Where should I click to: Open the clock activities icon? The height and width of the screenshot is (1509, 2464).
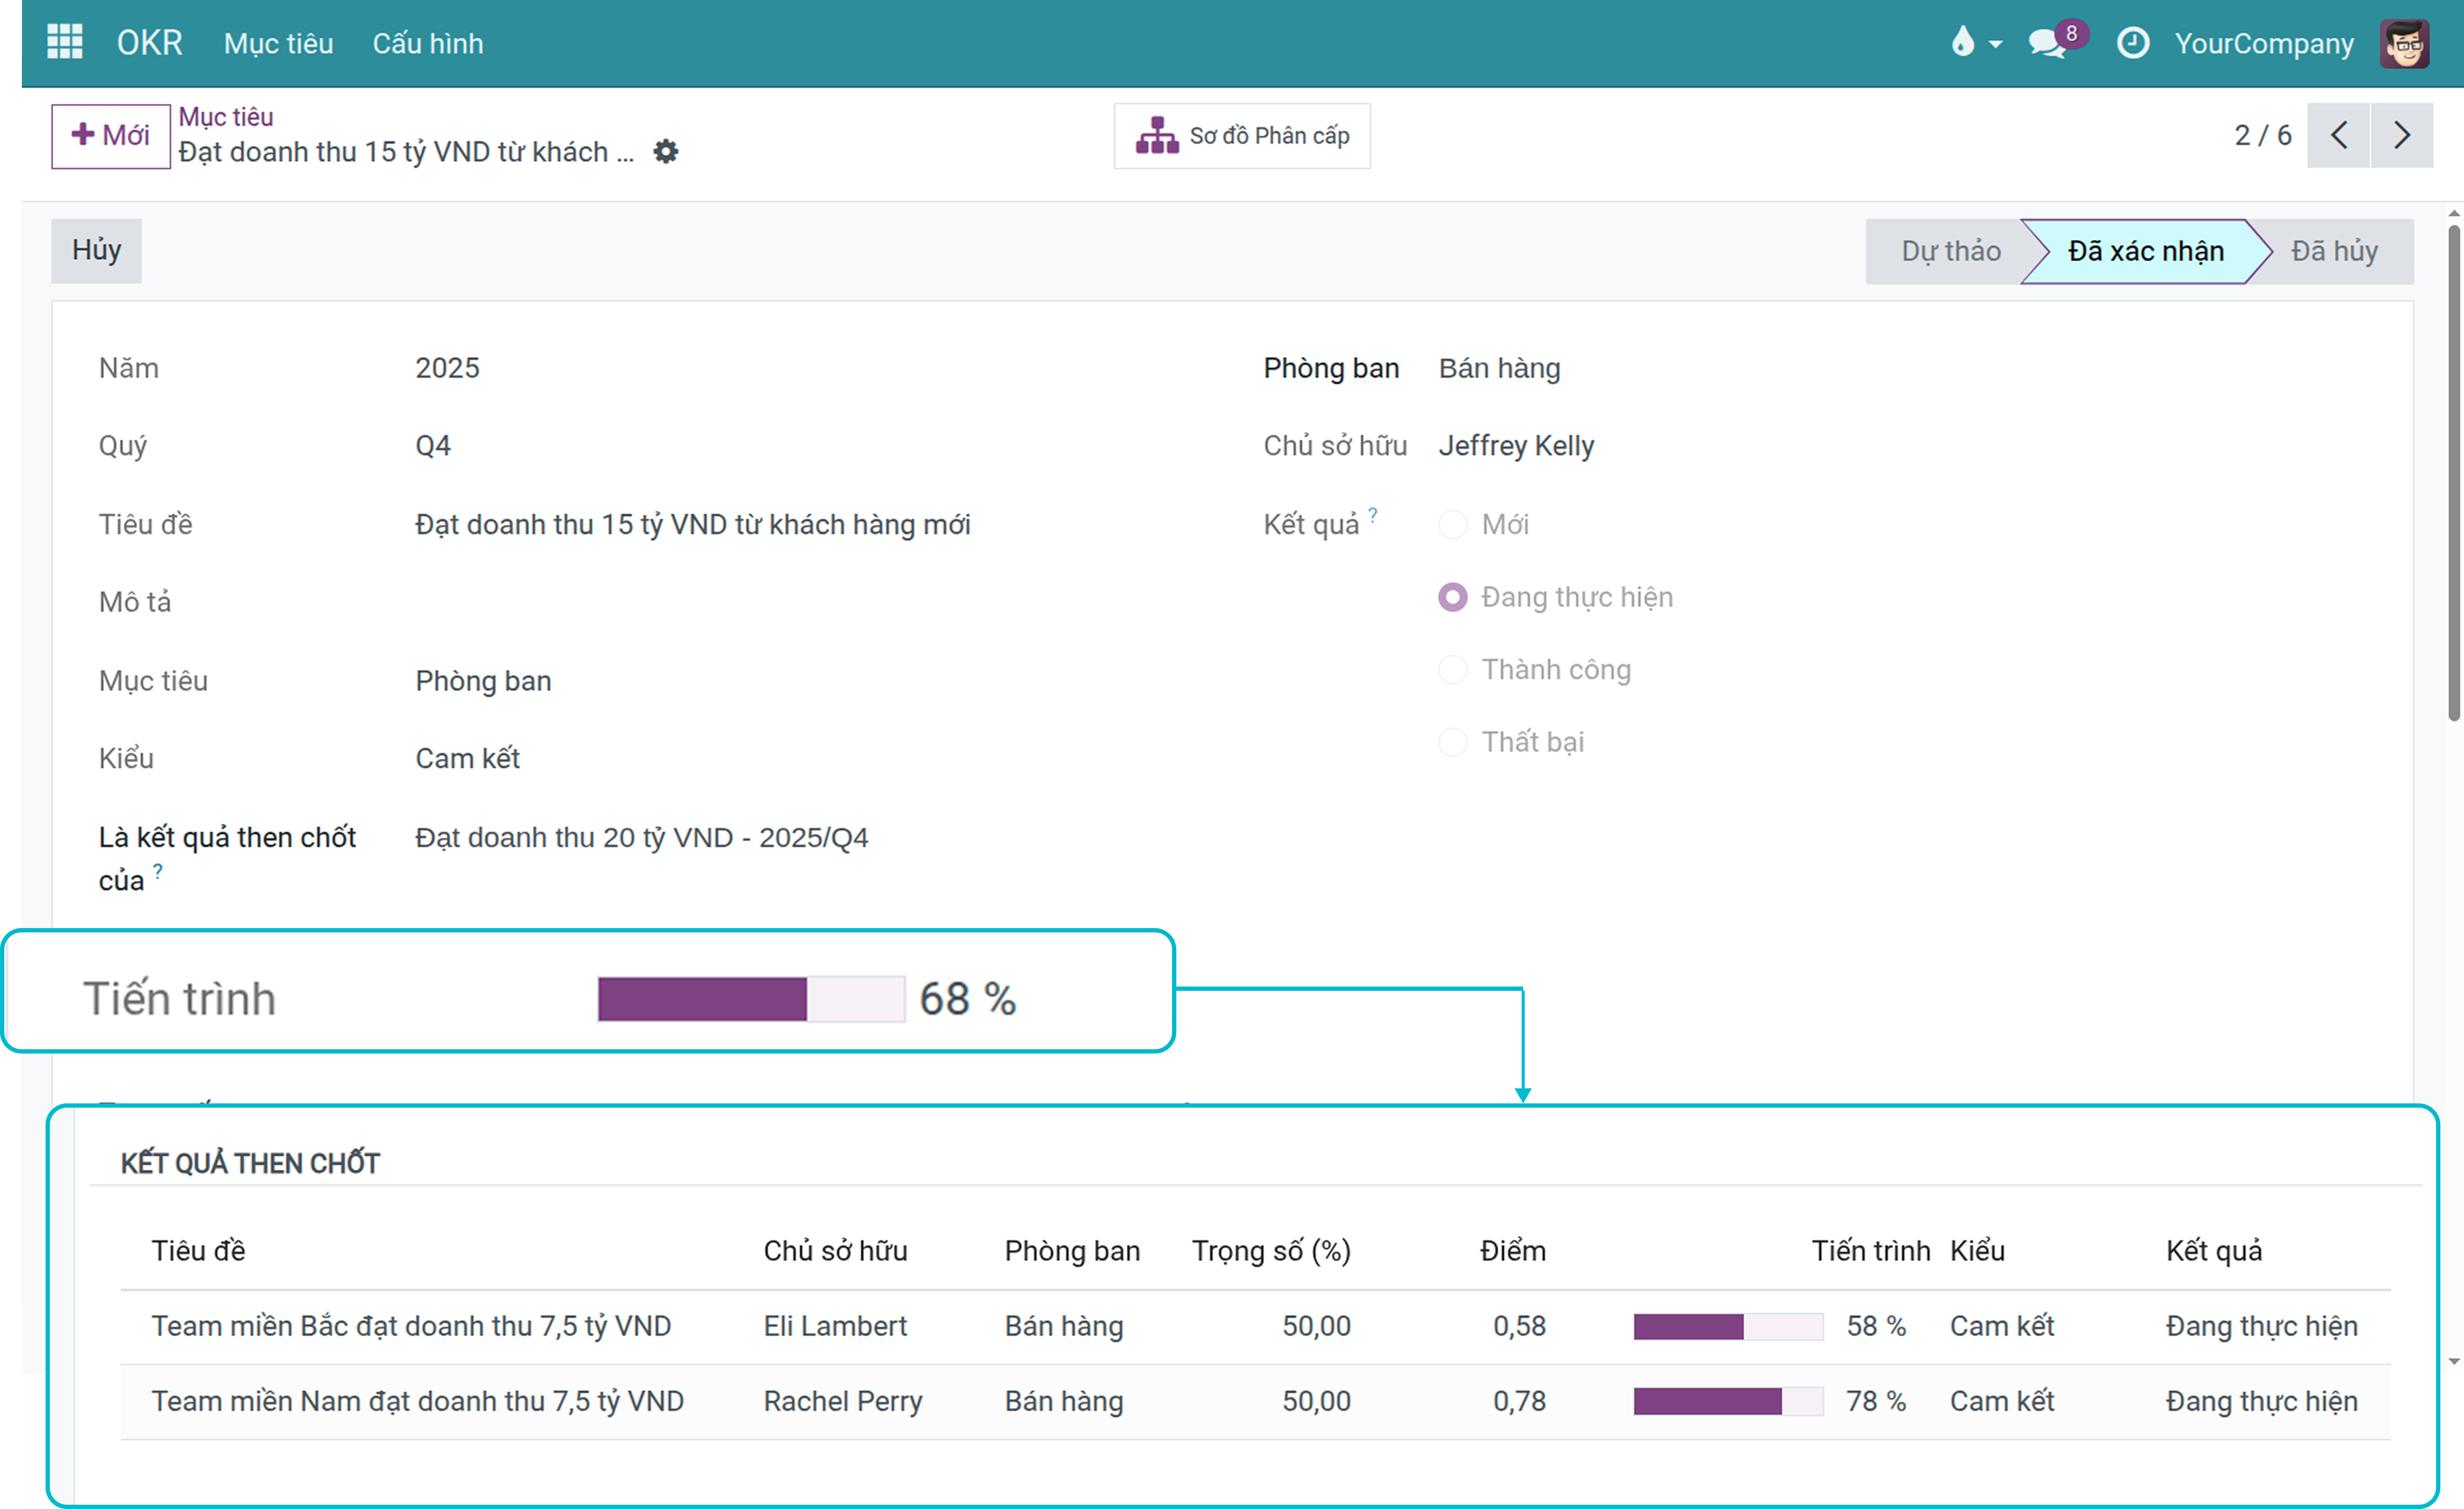(x=2132, y=43)
